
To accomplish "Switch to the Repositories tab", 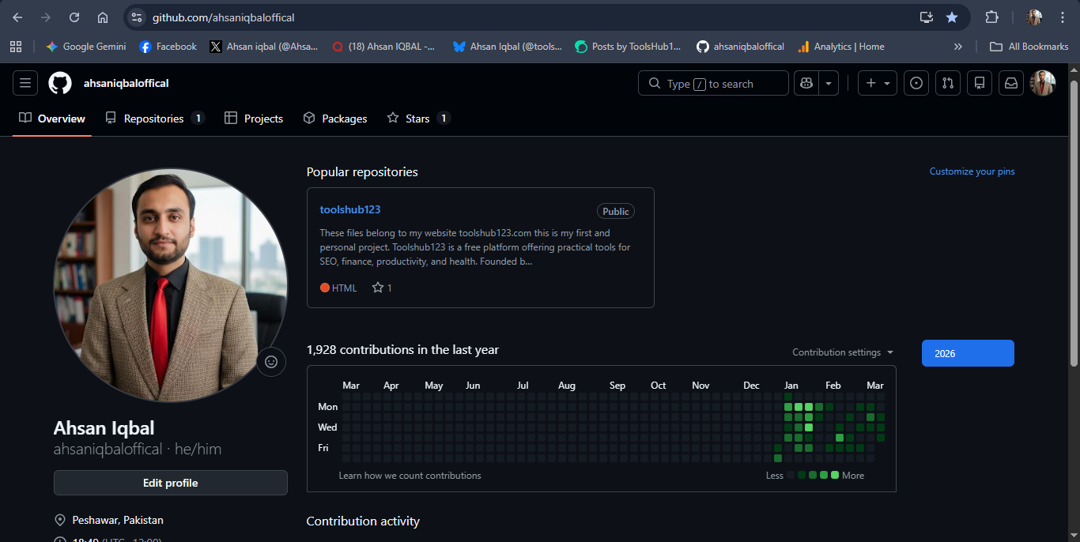I will point(155,118).
